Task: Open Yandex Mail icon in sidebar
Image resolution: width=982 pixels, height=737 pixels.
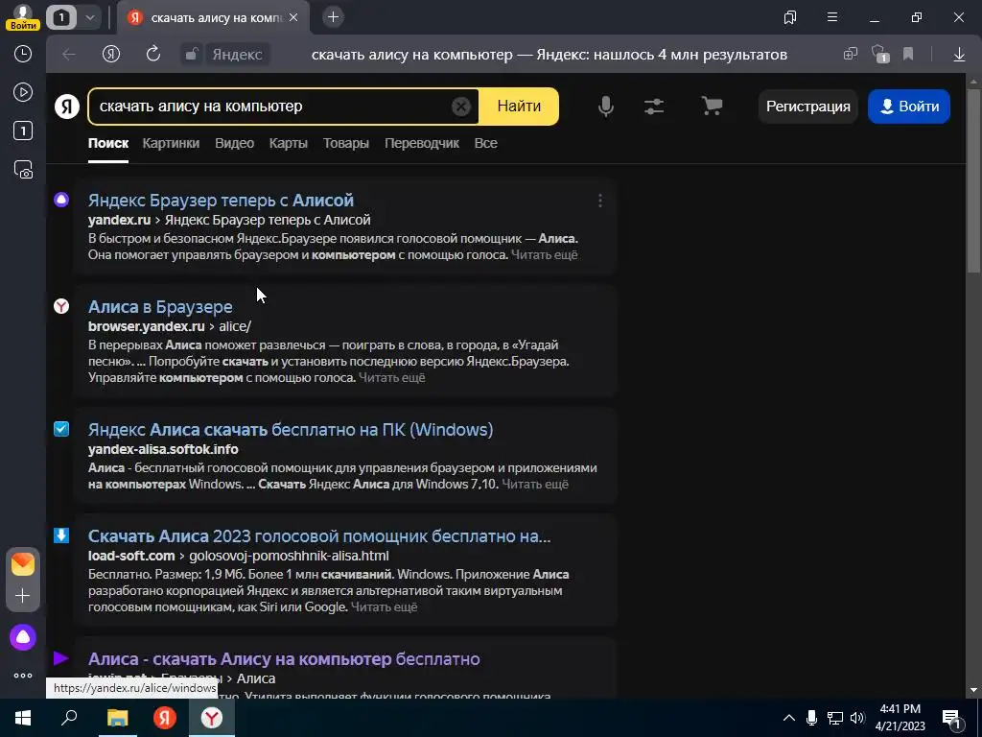Action: coord(23,564)
